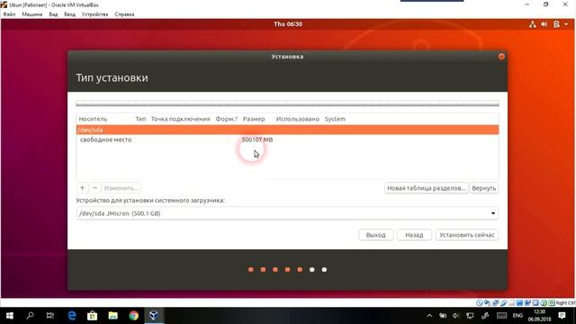Click the Новая таблица разделов button
576x324 pixels.
427,188
